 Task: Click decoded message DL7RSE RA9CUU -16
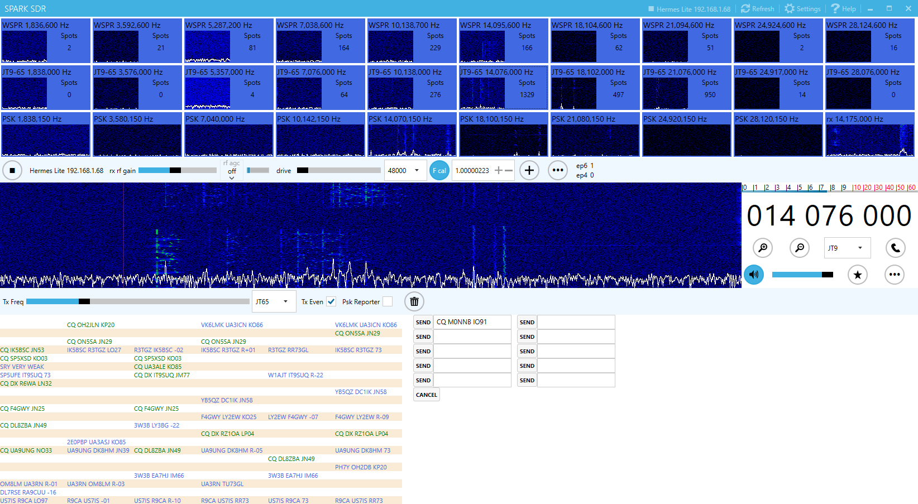(28, 492)
